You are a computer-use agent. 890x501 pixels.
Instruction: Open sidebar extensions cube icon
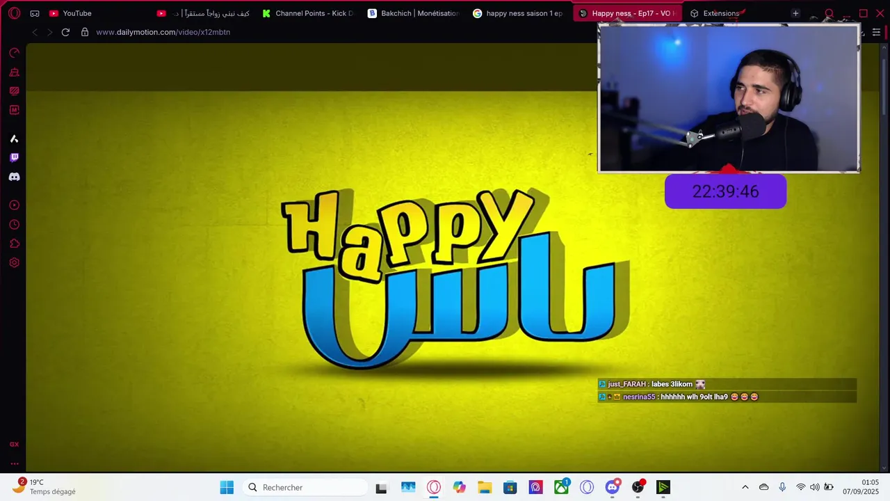[x=14, y=244]
